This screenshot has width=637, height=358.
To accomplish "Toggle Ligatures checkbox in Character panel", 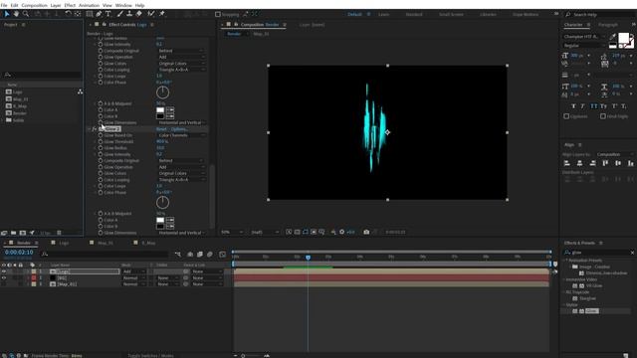I will (x=566, y=116).
